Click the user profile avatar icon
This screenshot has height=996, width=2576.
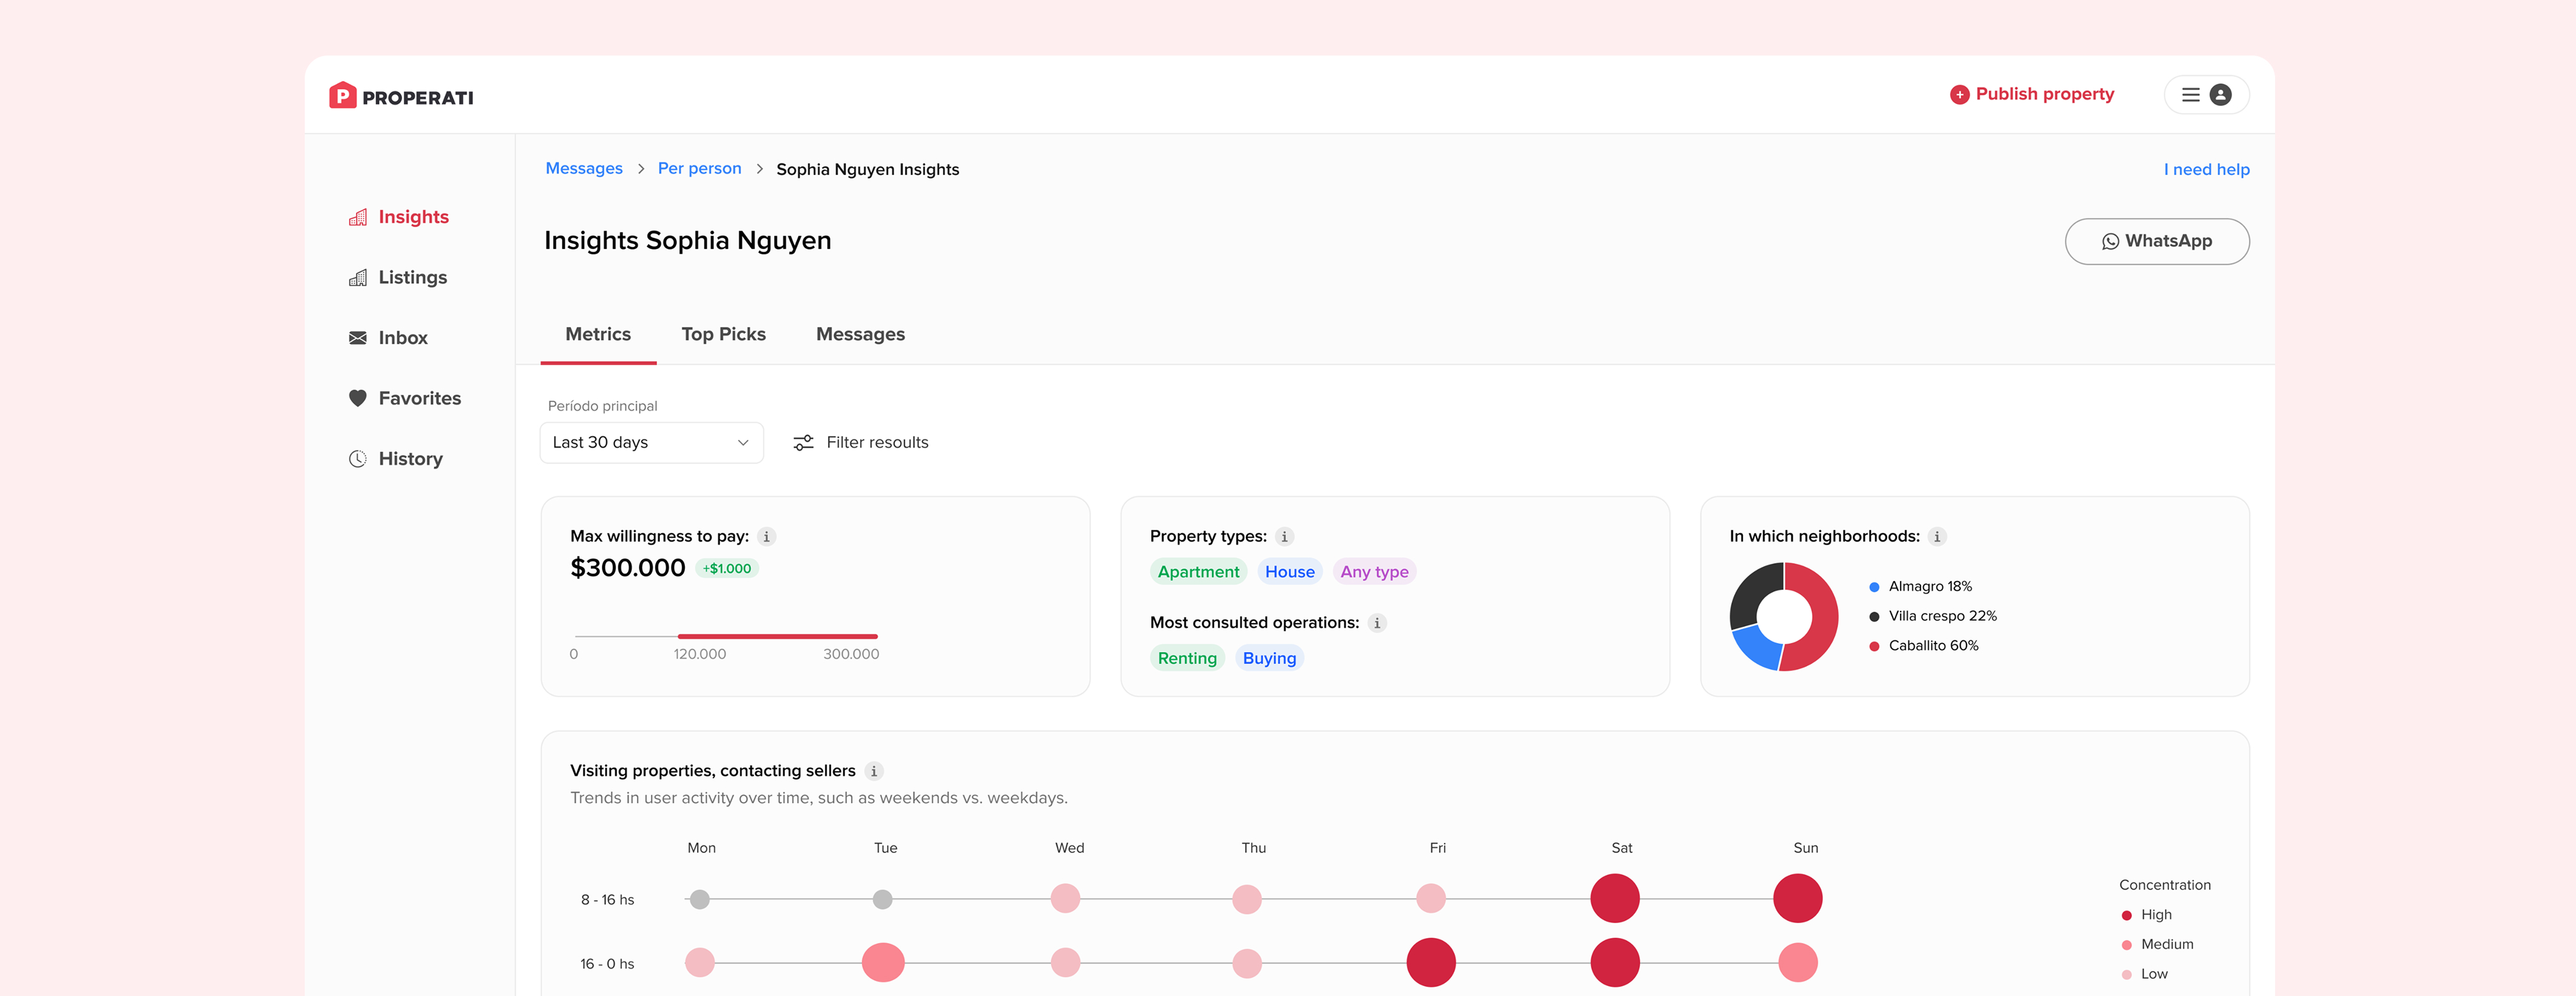[2220, 95]
